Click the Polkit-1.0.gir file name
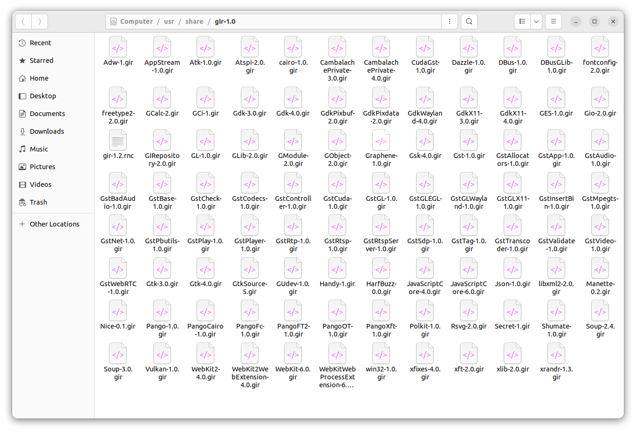Image resolution: width=636 pixels, height=432 pixels. [x=425, y=330]
